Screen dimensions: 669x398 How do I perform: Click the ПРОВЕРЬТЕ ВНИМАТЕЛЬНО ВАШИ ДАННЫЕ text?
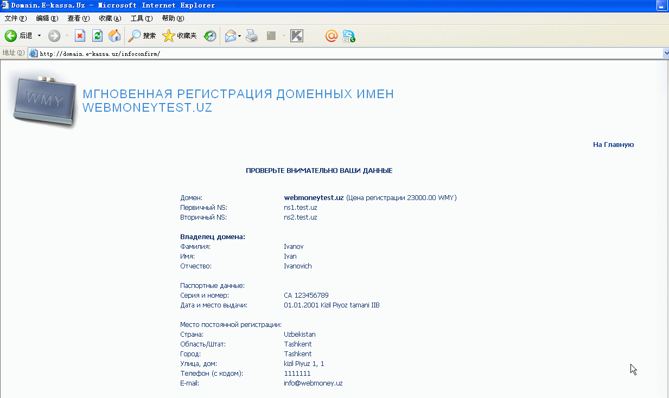tap(319, 171)
